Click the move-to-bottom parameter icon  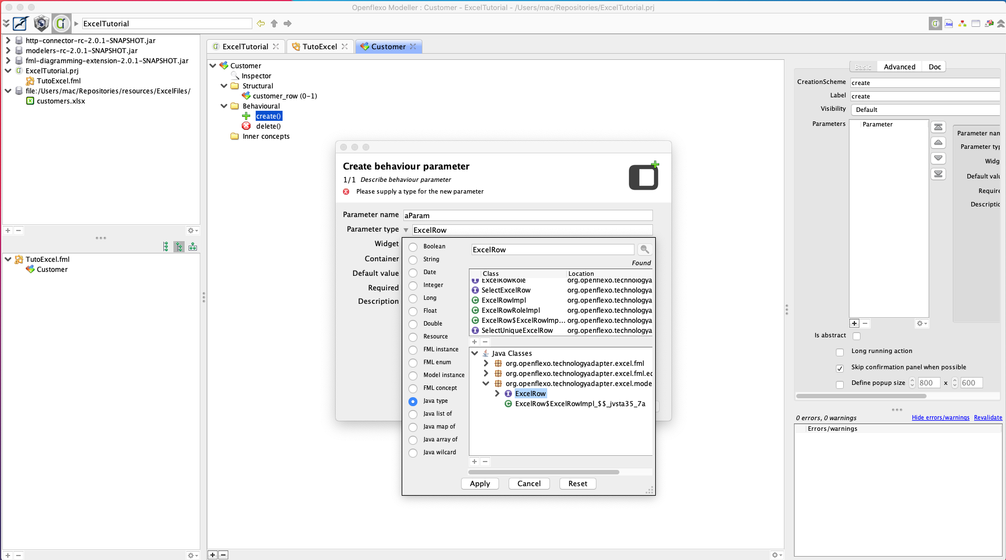click(x=938, y=174)
